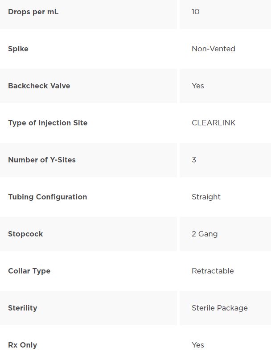Viewport: 271px width, 356px height.
Task: Select the Straight tubing value
Action: [x=206, y=197]
